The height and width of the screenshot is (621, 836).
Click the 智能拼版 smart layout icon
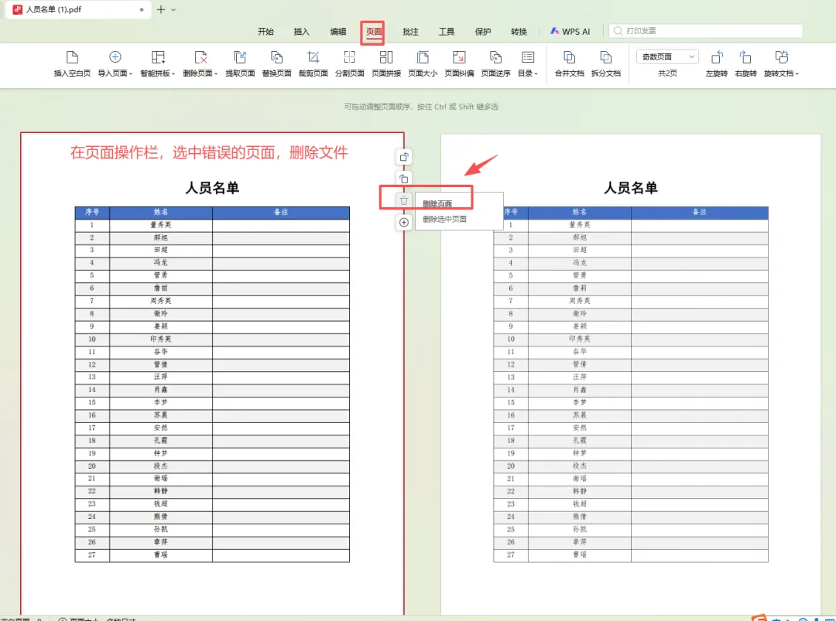pyautogui.click(x=158, y=57)
